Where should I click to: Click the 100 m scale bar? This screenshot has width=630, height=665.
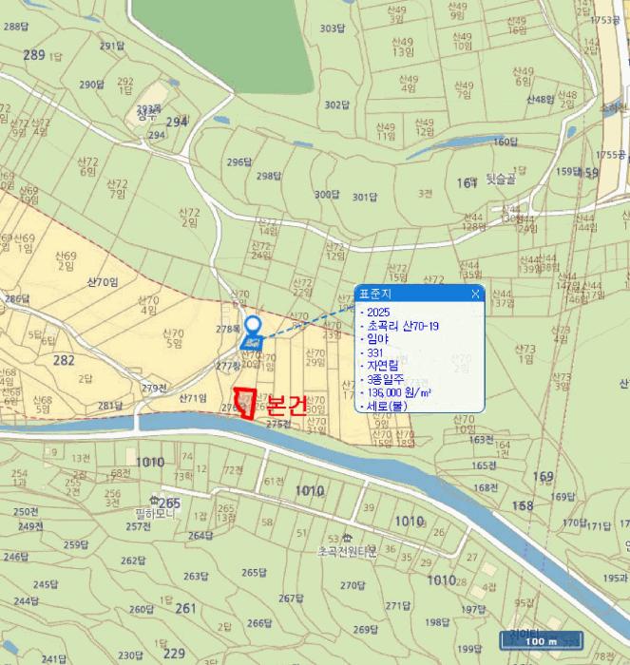coord(540,641)
